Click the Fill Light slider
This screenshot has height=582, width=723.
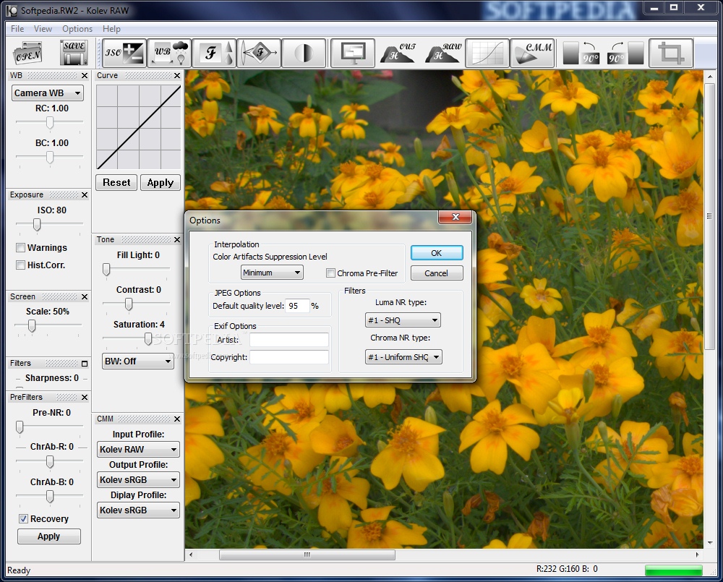point(106,270)
